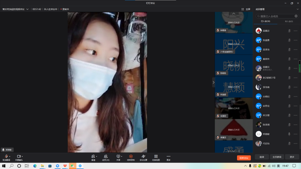Toggle microphone for member 郑锦敏
301x169 pixels.
coord(289,134)
